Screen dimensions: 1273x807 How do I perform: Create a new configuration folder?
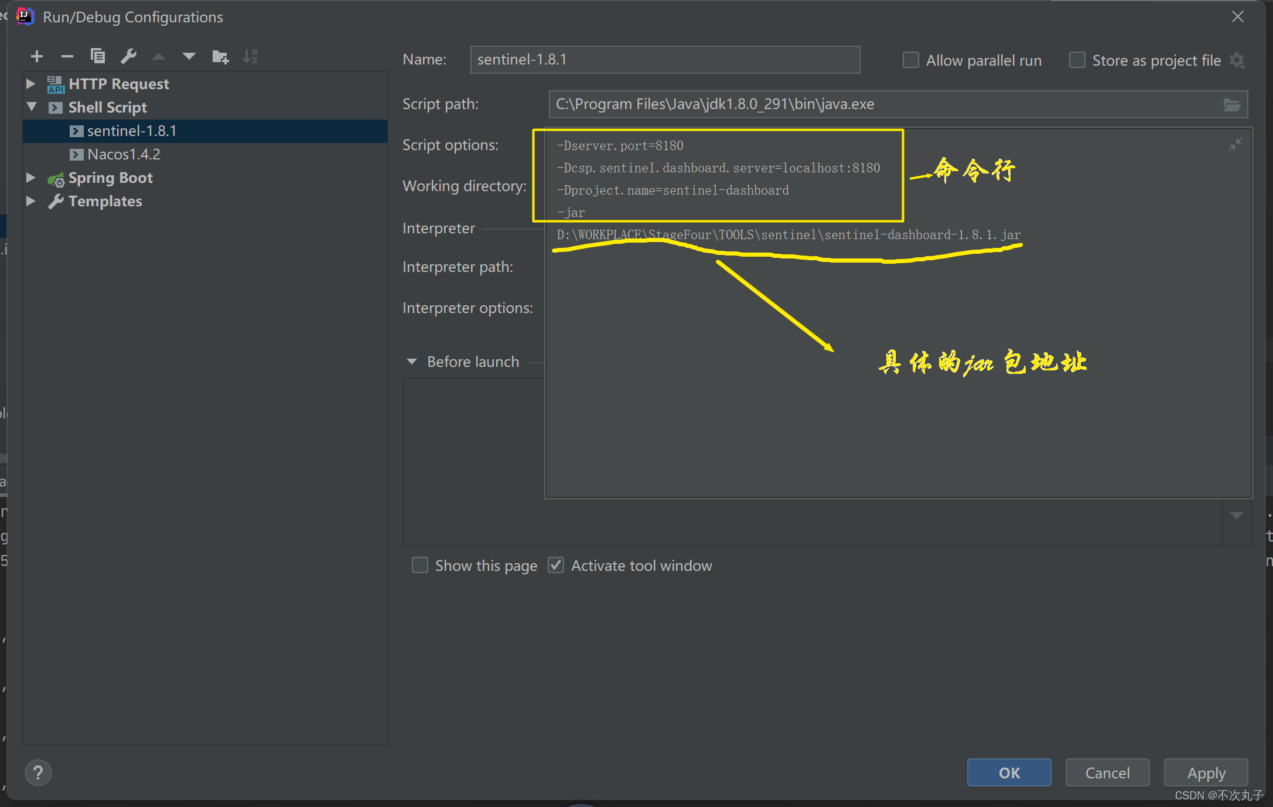coord(220,56)
